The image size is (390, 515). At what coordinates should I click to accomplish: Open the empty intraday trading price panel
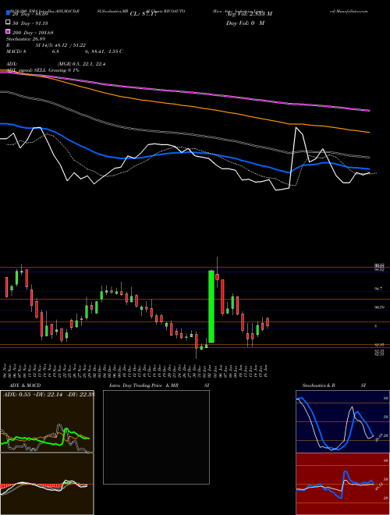point(156,437)
